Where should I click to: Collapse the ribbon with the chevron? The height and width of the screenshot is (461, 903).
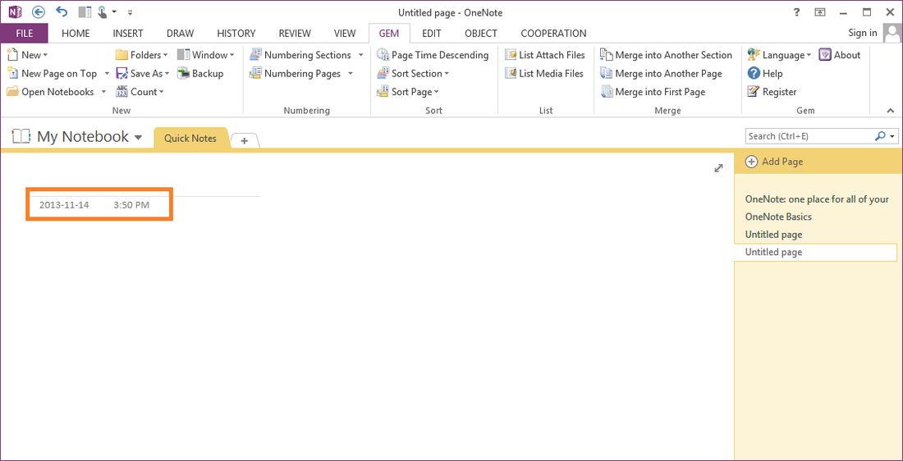[891, 111]
